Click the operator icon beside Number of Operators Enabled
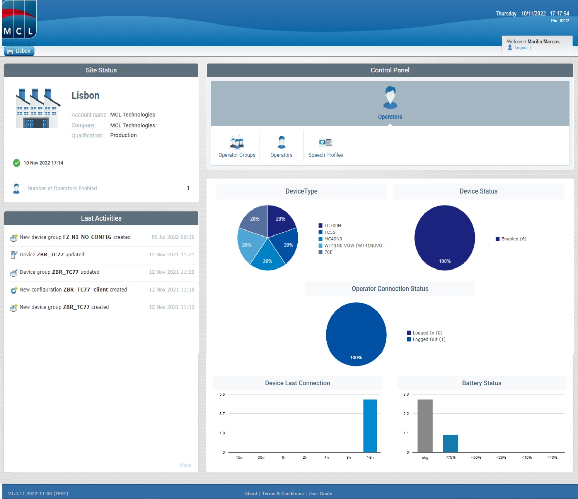 (16, 188)
